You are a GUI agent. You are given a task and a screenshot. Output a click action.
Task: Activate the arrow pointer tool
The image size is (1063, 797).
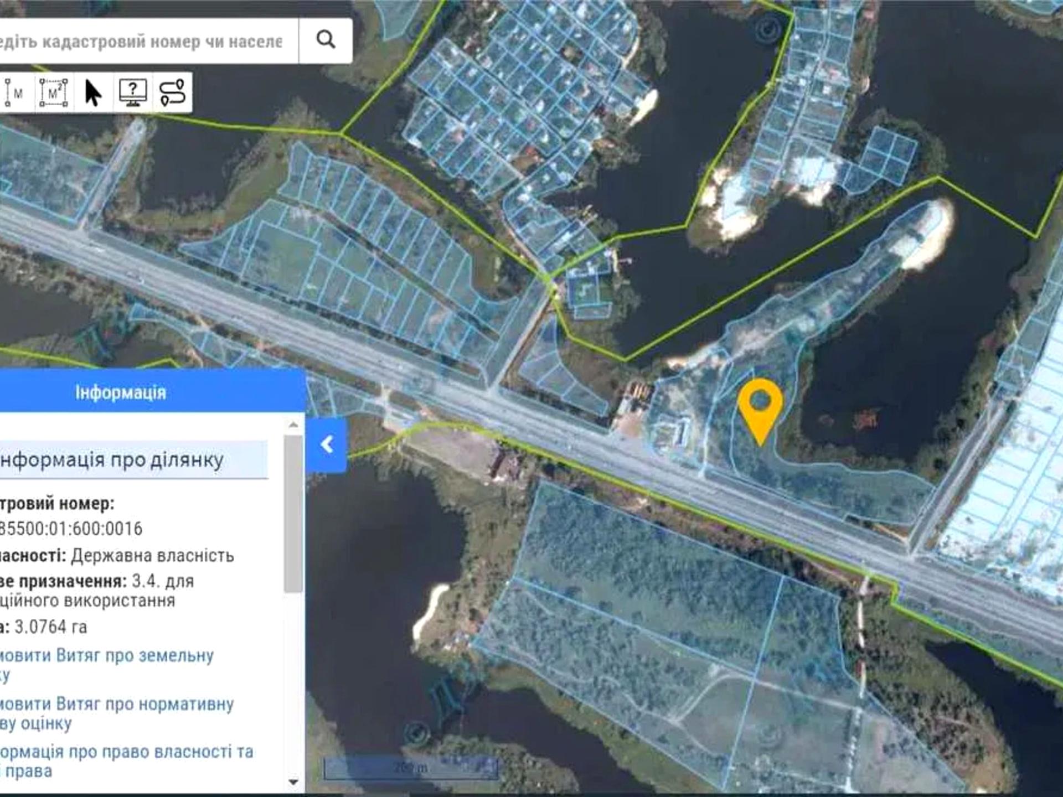(93, 92)
